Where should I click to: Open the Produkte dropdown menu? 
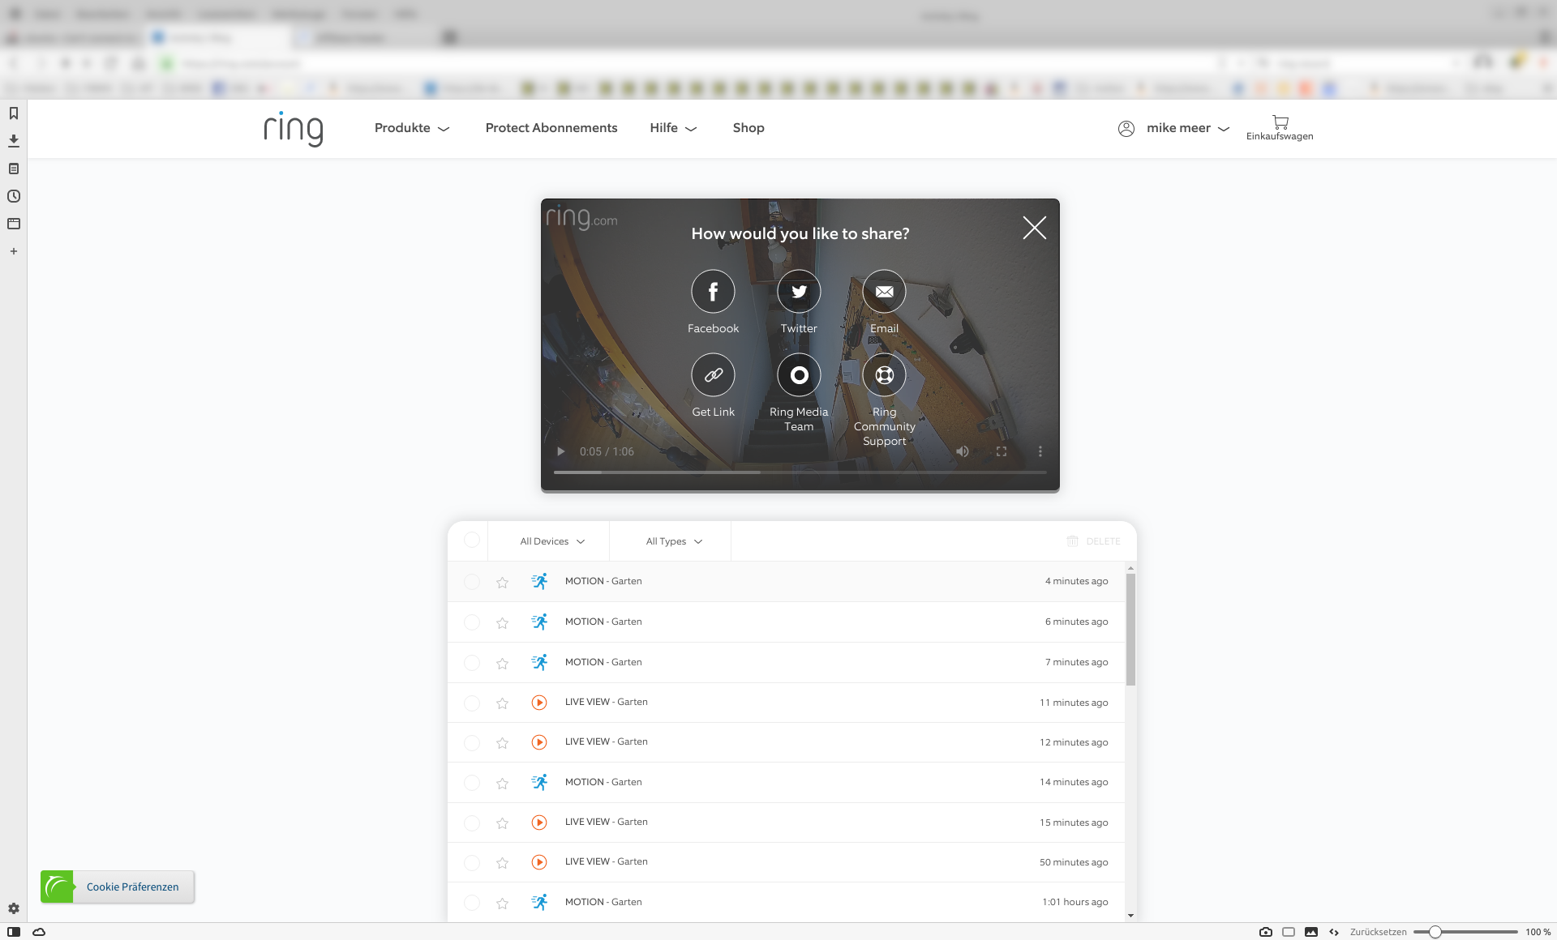(x=412, y=128)
